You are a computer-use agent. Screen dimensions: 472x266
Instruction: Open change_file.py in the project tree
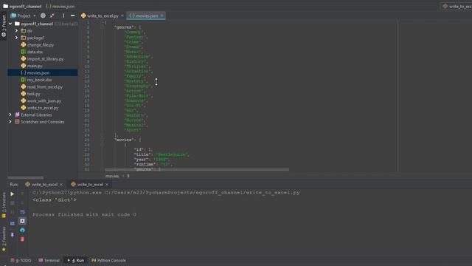[41, 45]
